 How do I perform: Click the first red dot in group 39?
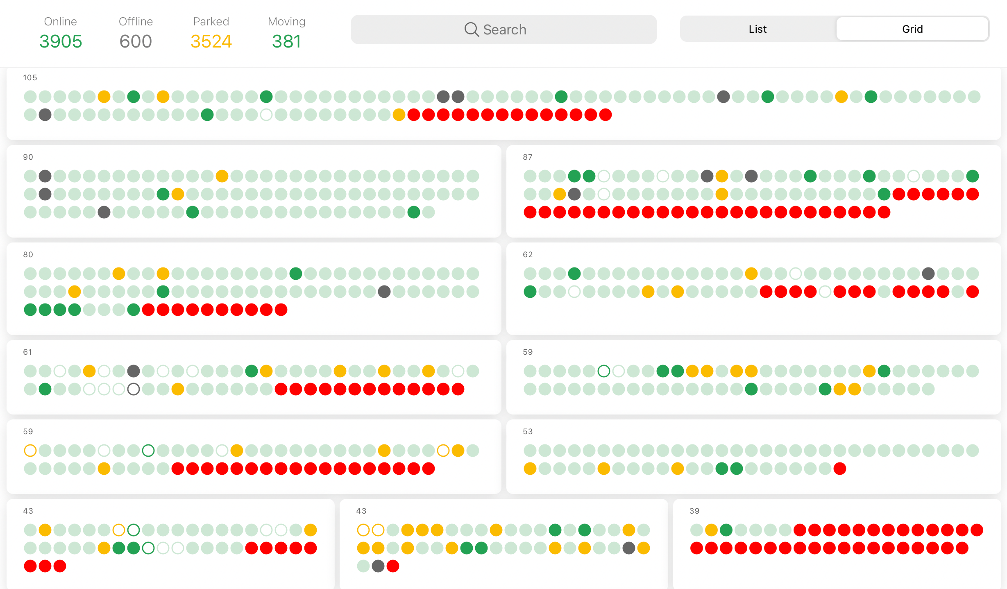tap(800, 530)
